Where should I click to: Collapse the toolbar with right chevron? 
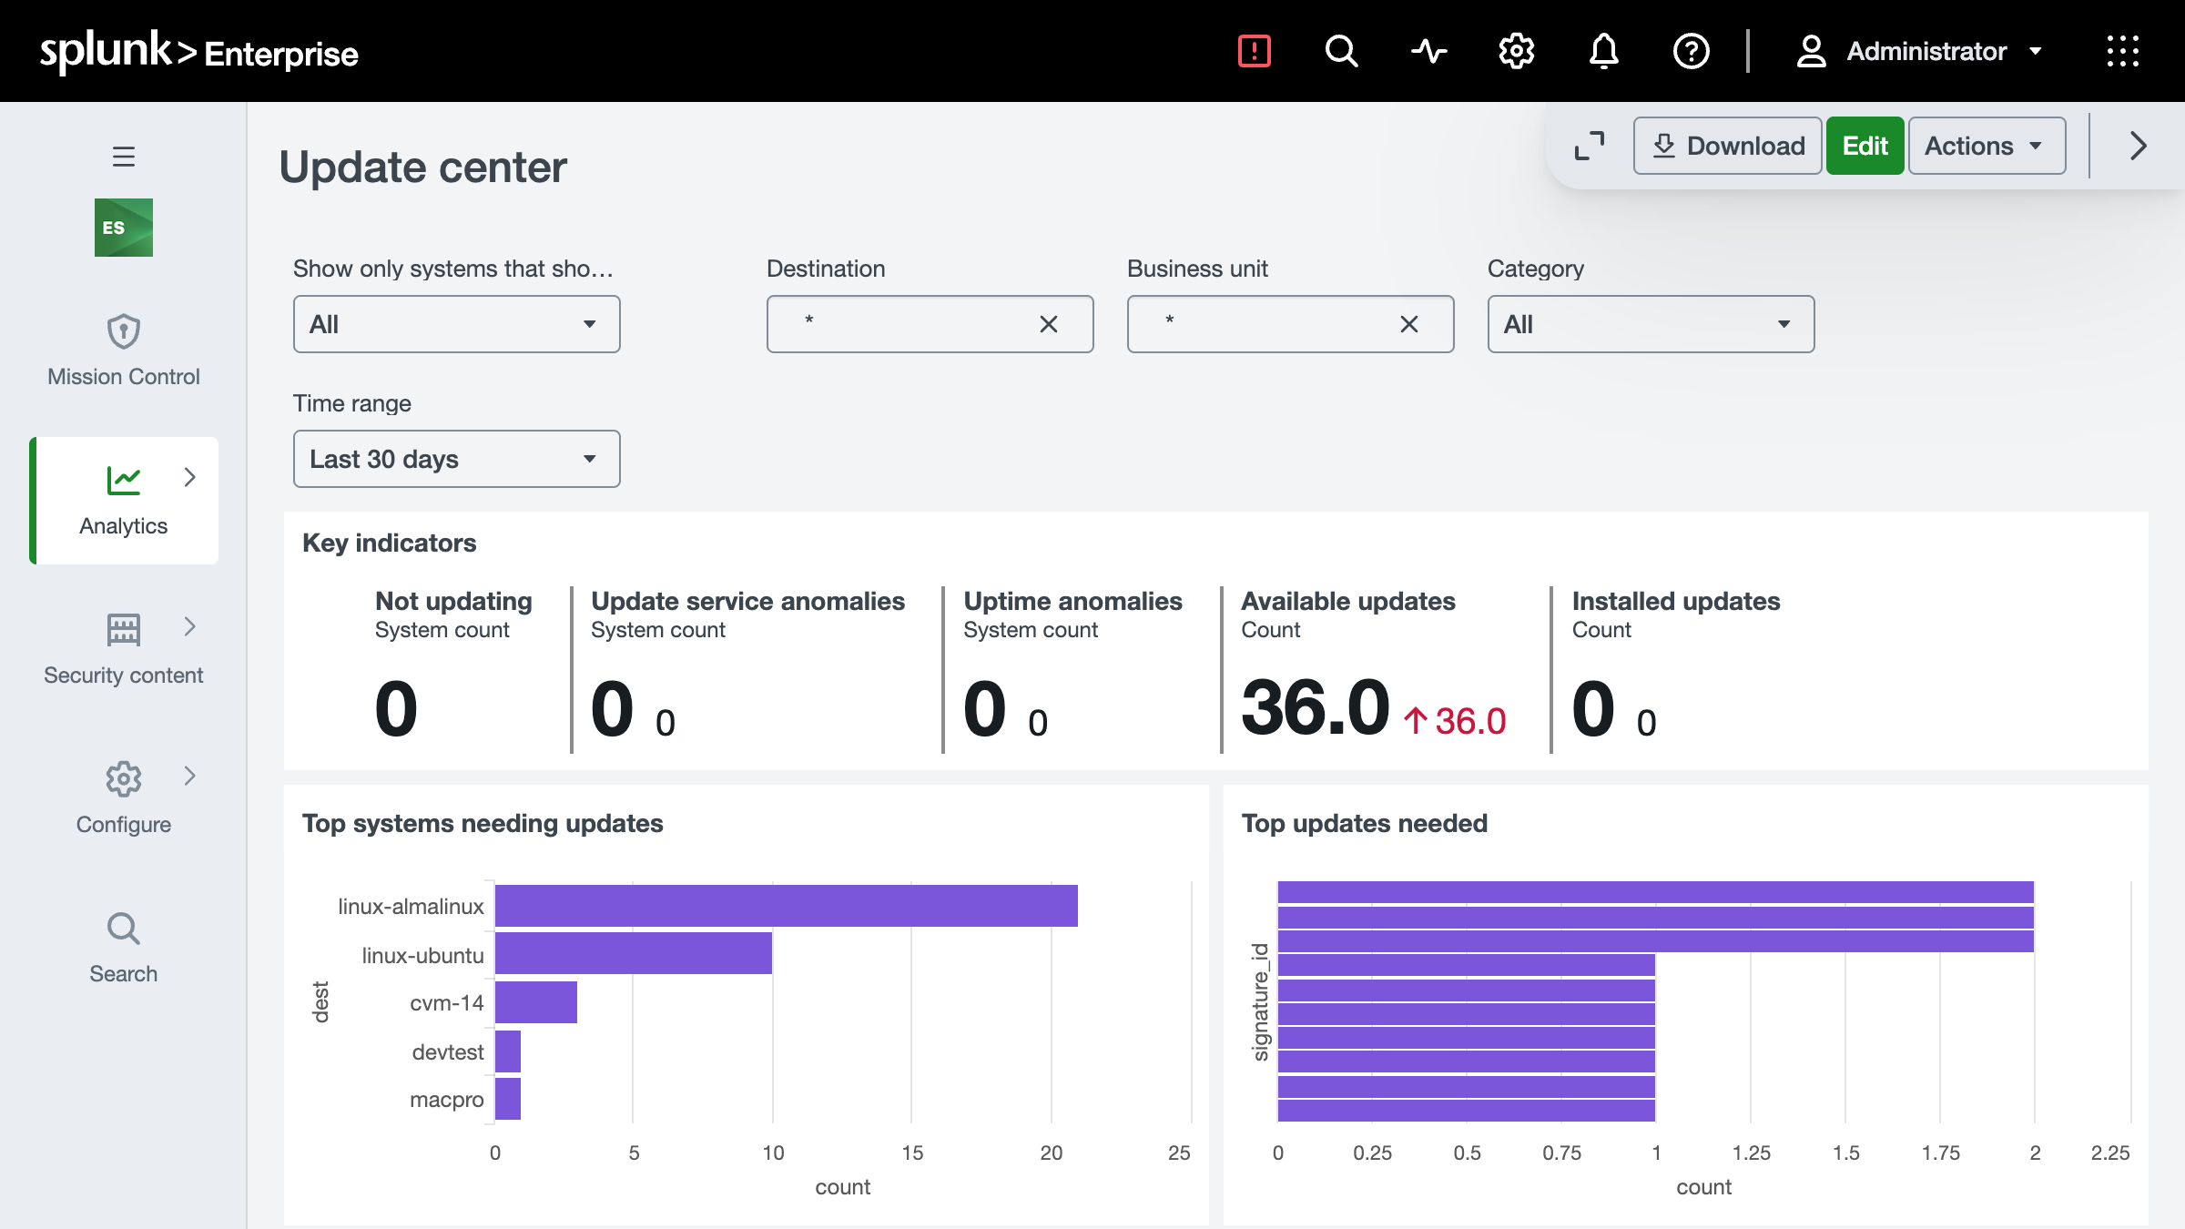click(x=2139, y=146)
